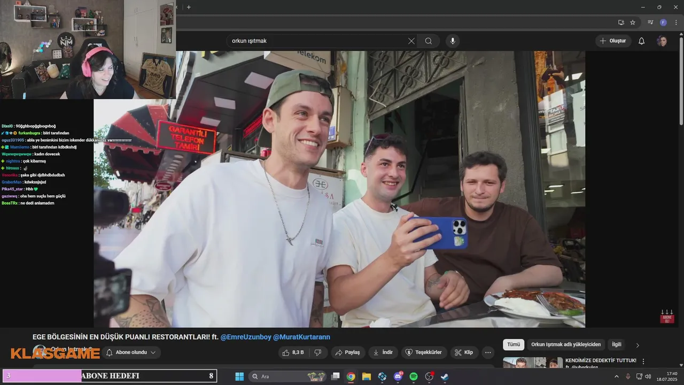Click chat message from GraberMan
The image size is (684, 385).
[24, 182]
